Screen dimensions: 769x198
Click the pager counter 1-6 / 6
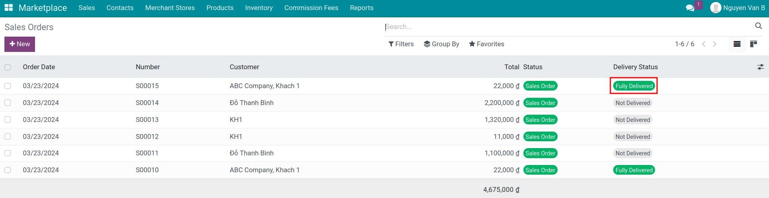tap(684, 44)
